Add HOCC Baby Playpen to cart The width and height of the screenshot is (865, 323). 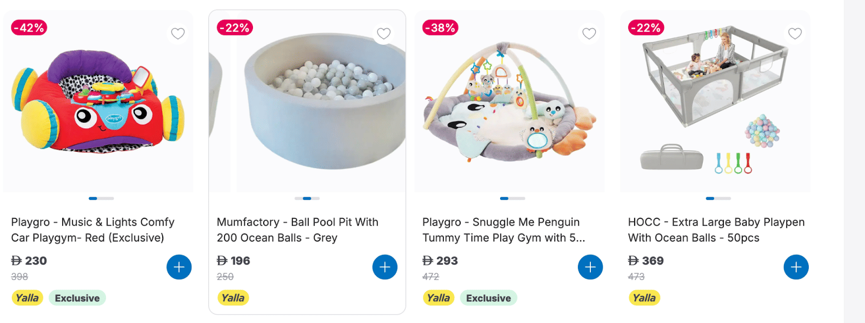pos(796,267)
